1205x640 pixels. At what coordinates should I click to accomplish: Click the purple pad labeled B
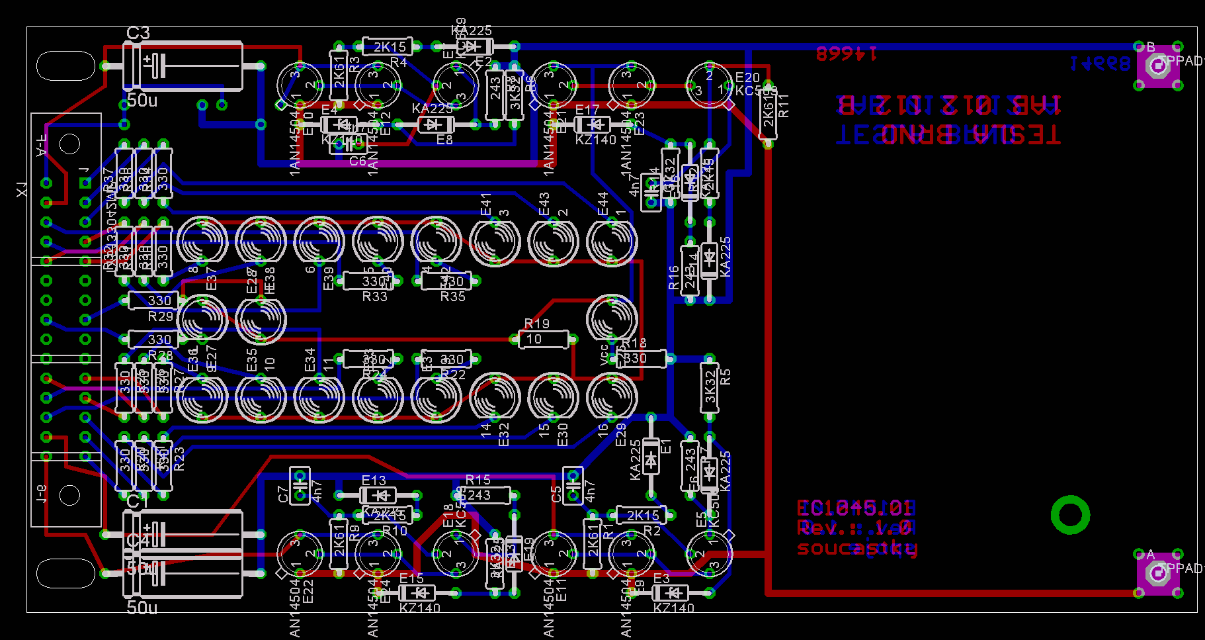click(x=1157, y=66)
